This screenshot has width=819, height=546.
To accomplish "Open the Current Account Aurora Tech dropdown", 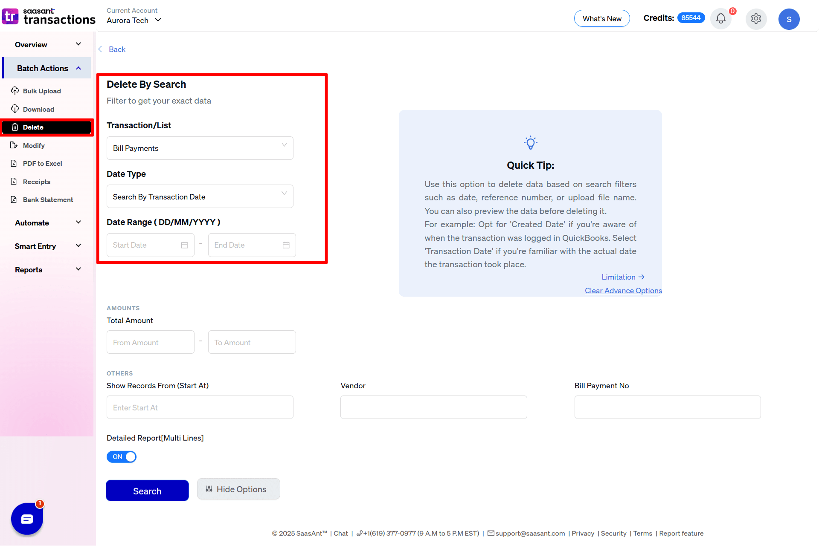I will tap(134, 20).
